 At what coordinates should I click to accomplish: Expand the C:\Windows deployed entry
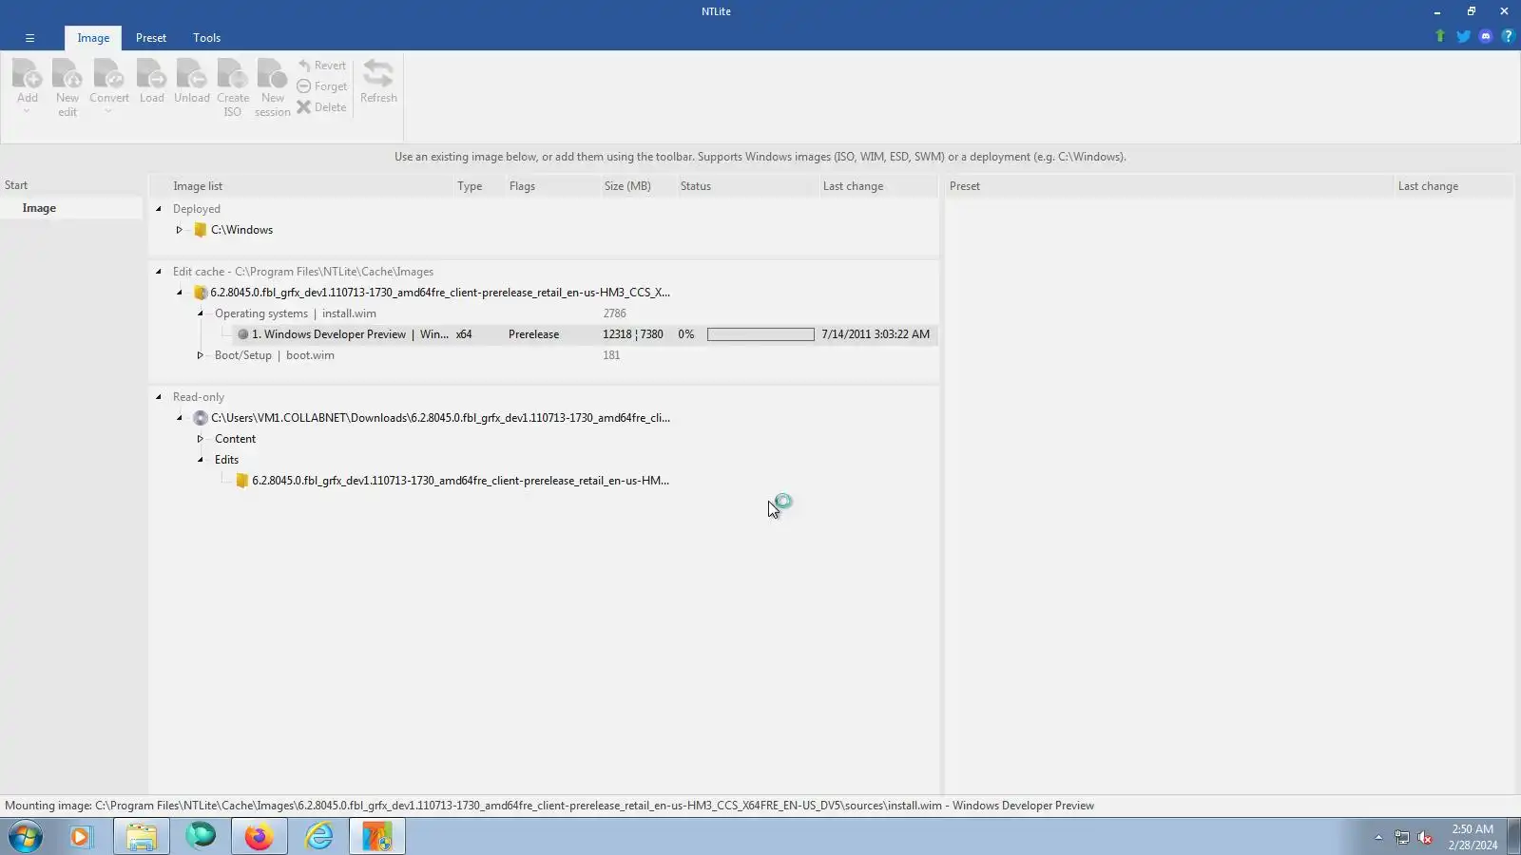(x=179, y=230)
